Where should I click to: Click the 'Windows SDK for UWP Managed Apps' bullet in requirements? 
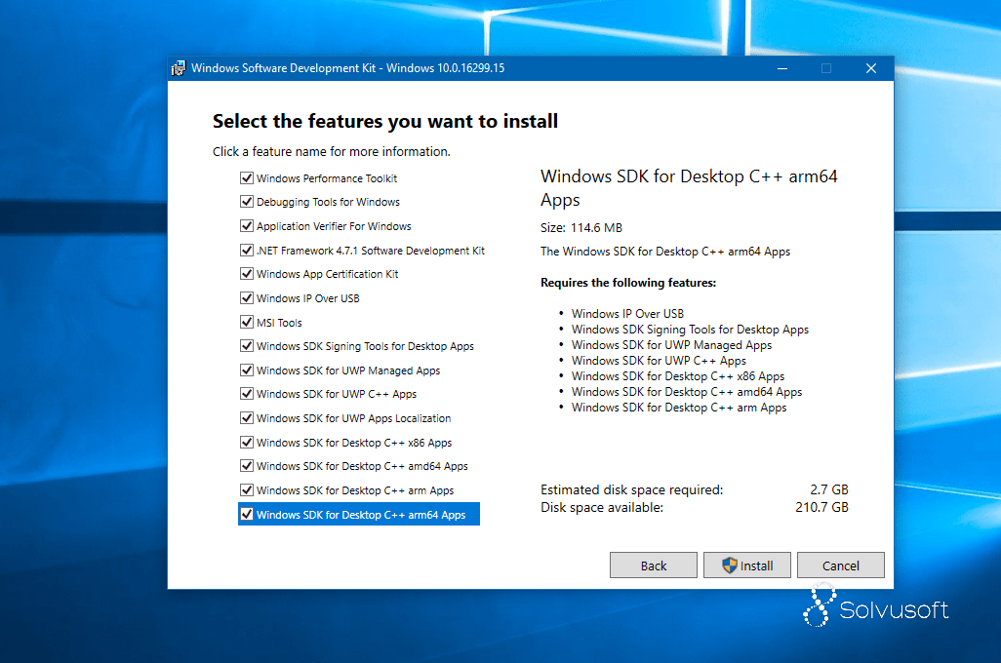pyautogui.click(x=671, y=345)
